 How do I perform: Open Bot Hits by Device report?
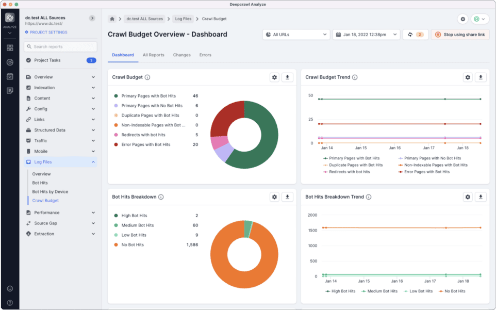tap(50, 192)
